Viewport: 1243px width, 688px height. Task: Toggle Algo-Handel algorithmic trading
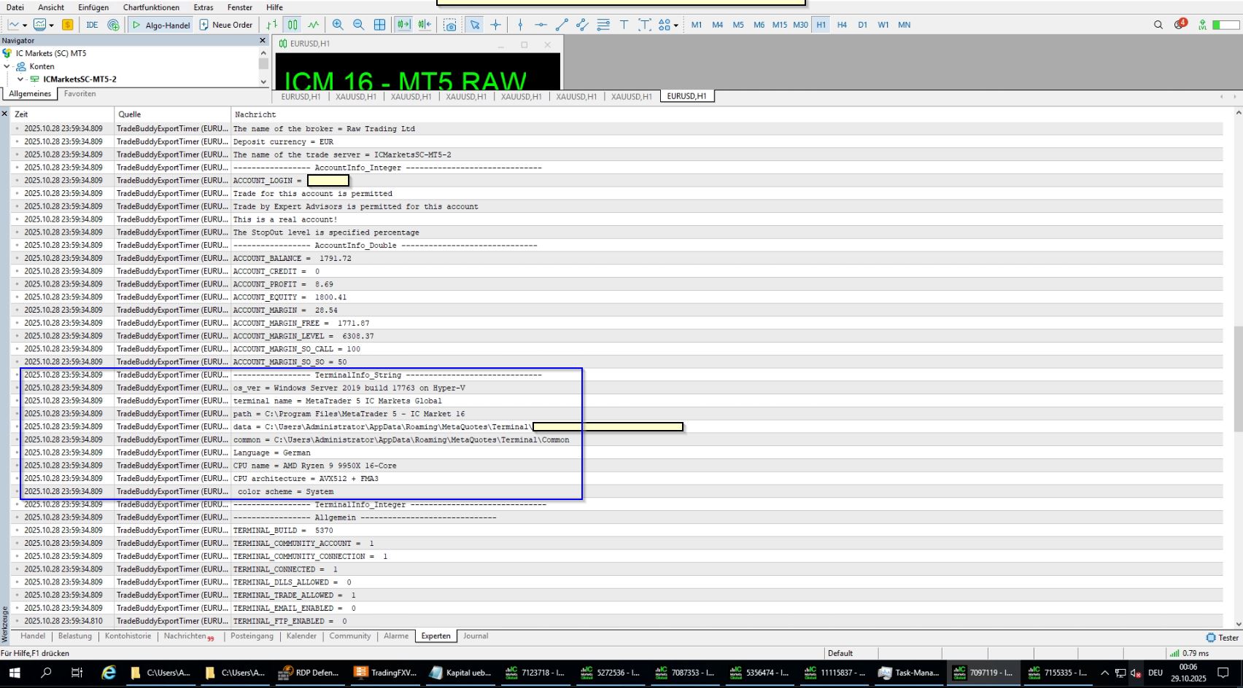point(161,25)
